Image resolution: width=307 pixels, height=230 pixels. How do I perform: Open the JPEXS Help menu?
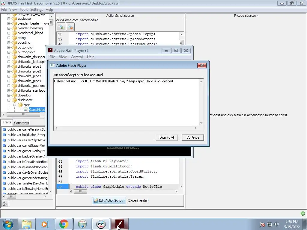[x=49, y=10]
